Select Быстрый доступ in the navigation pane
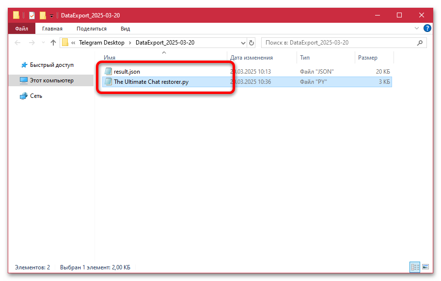This screenshot has height=281, width=441. (x=51, y=65)
